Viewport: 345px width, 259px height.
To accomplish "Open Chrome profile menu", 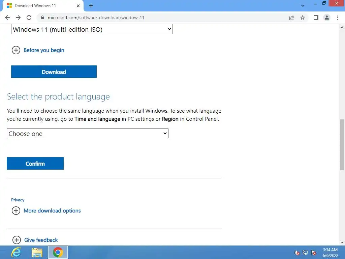I will (327, 18).
